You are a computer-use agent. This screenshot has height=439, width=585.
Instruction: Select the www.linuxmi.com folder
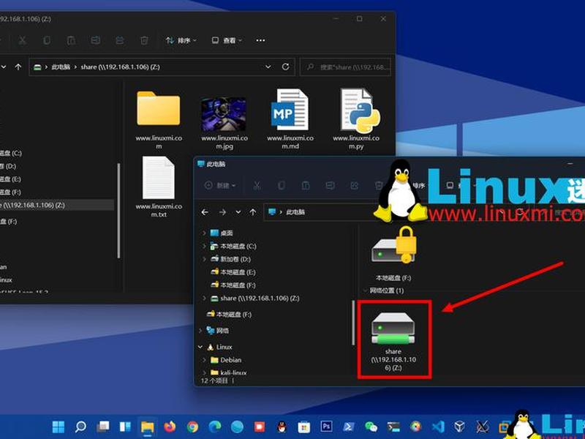[159, 119]
